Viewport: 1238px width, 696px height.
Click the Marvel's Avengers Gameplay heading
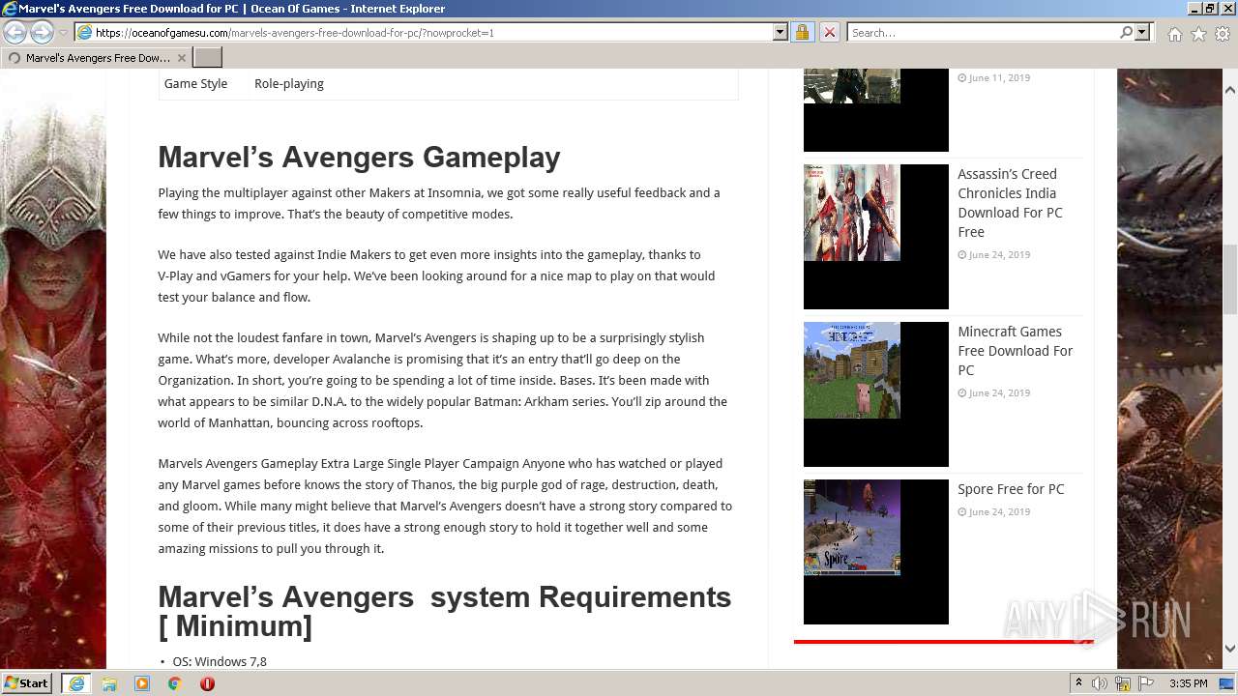coord(359,157)
